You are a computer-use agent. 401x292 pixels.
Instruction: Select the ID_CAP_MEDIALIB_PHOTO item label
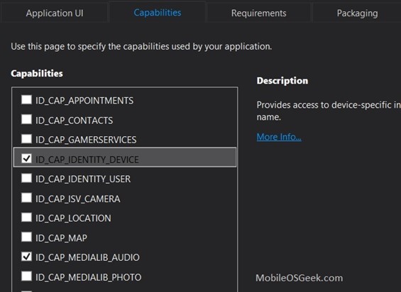(x=88, y=277)
